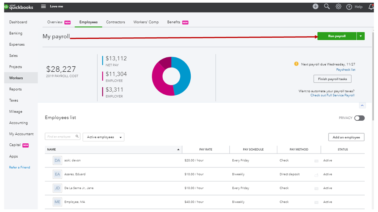Click the EA avatar for Asares, Eduard
The width and height of the screenshot is (378, 212).
(57, 174)
